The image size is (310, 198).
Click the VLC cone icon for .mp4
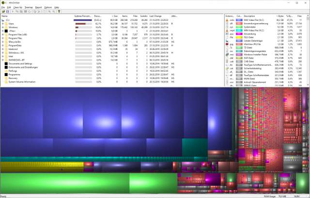pos(227,30)
